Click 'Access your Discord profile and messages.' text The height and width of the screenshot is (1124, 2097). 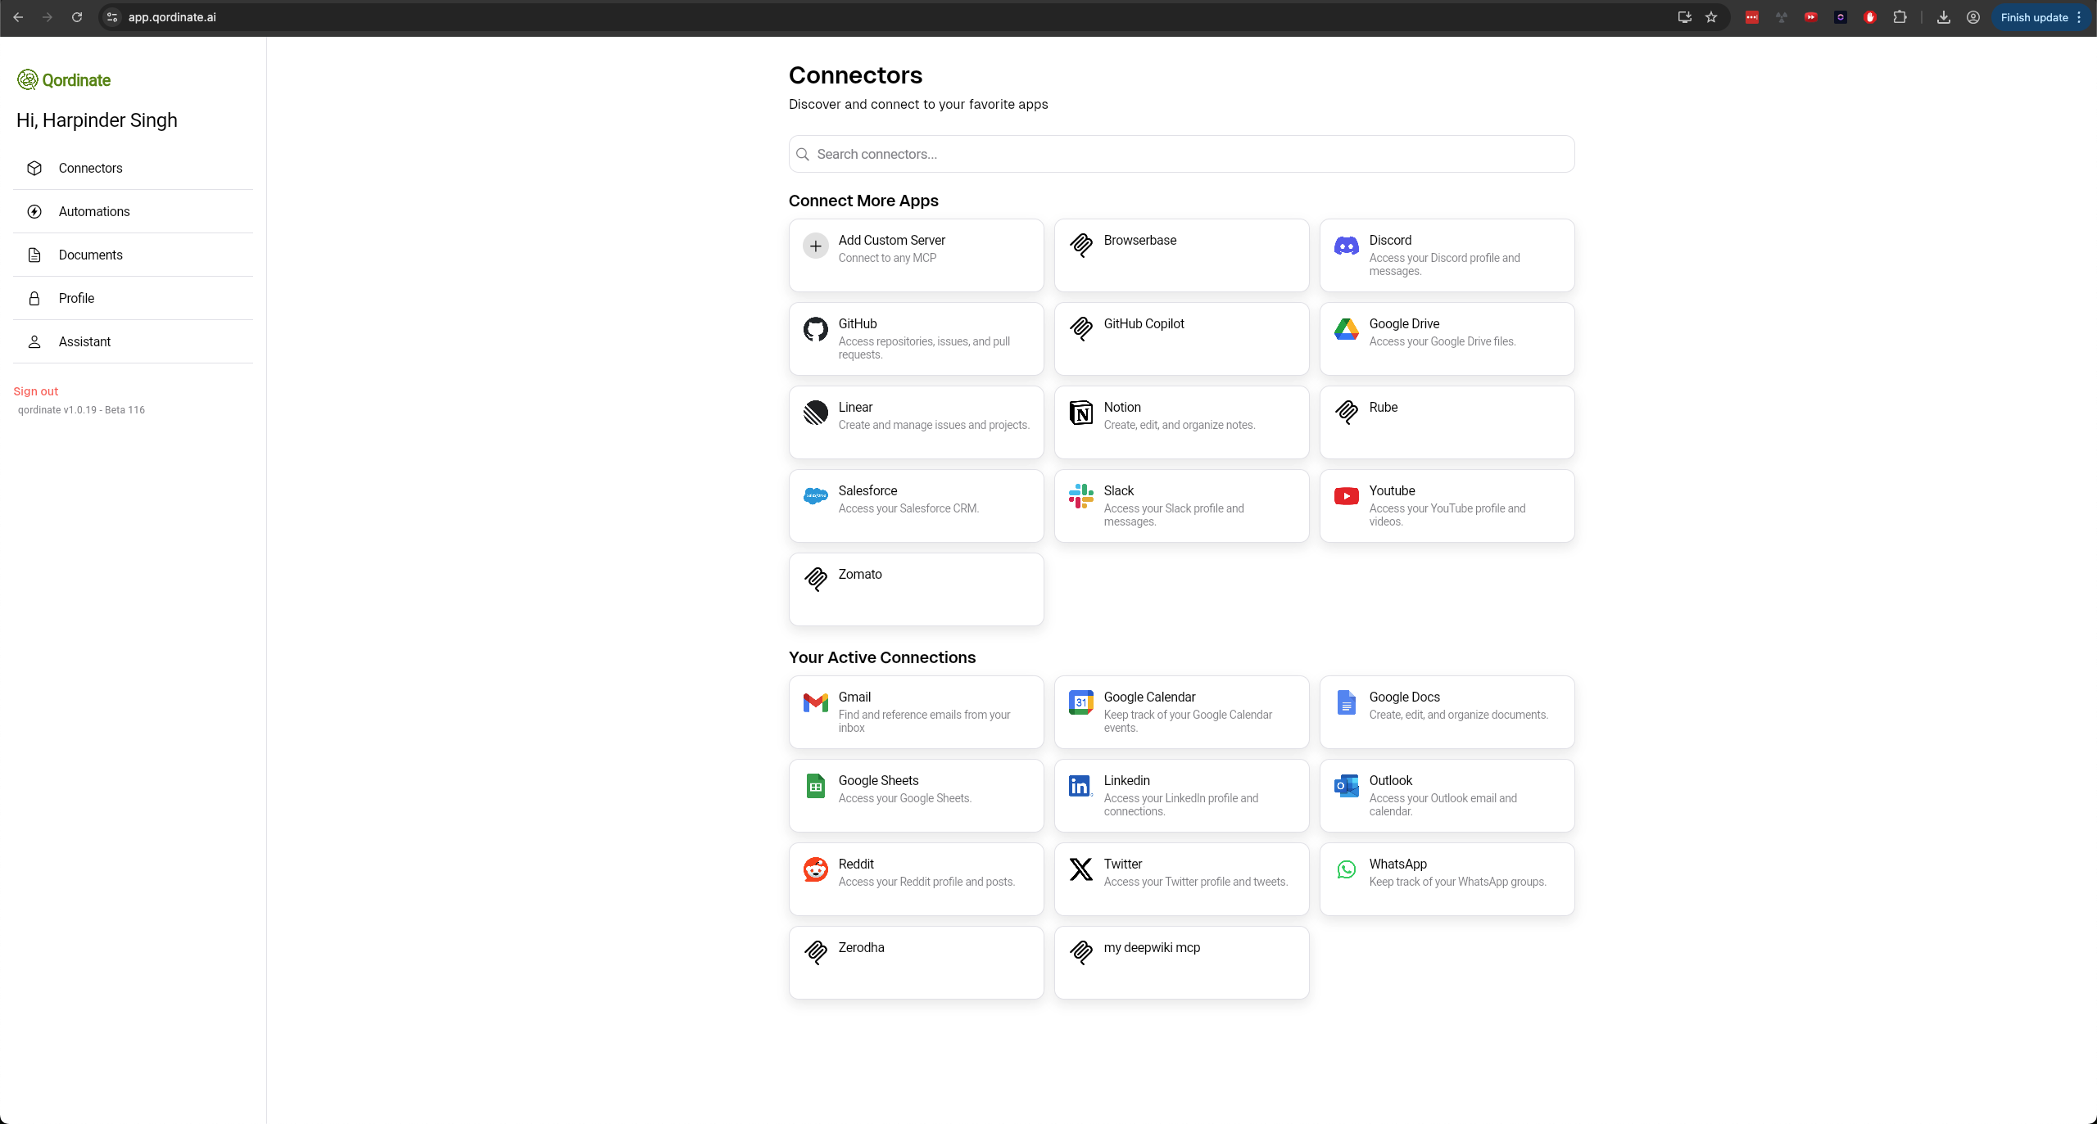click(1444, 264)
